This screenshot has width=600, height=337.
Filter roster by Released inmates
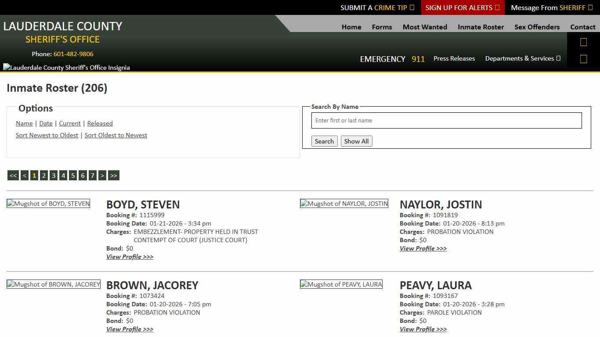tap(100, 123)
